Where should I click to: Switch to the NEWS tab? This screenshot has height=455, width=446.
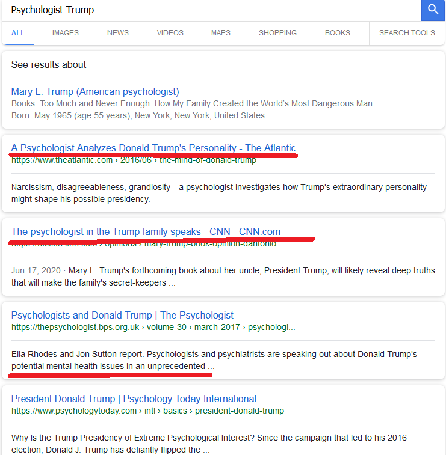point(118,33)
